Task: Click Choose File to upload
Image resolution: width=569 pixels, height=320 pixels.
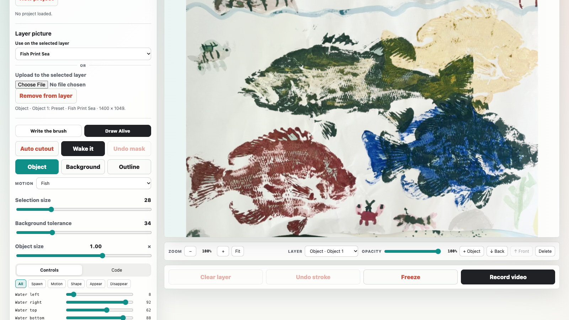Action: [32, 85]
